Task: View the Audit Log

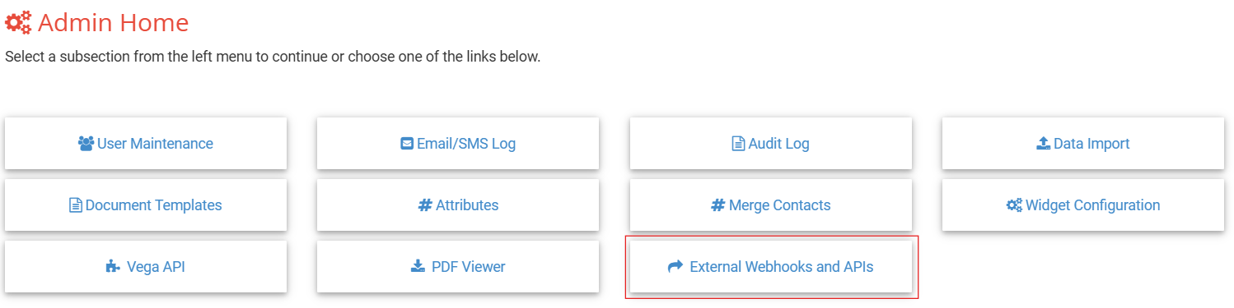Action: [771, 144]
